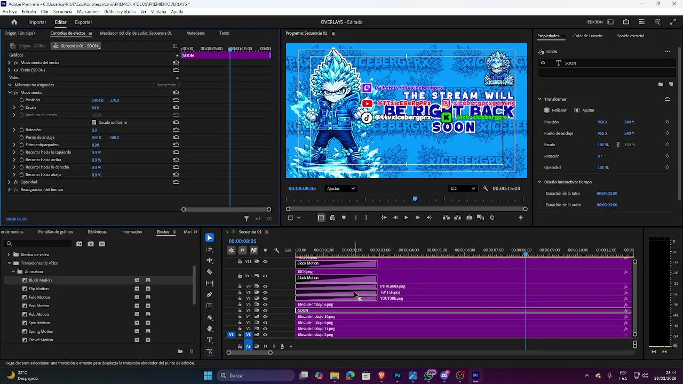Select the Rectangle tool
This screenshot has width=683, height=384.
210,306
